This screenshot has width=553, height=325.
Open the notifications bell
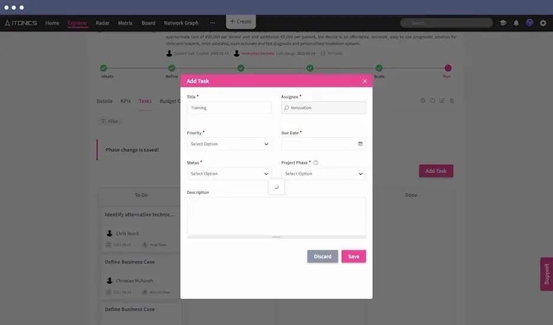(516, 23)
